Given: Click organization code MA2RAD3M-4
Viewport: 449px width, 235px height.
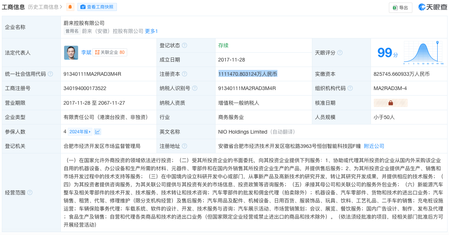Looking at the screenshot, I should click(x=390, y=88).
